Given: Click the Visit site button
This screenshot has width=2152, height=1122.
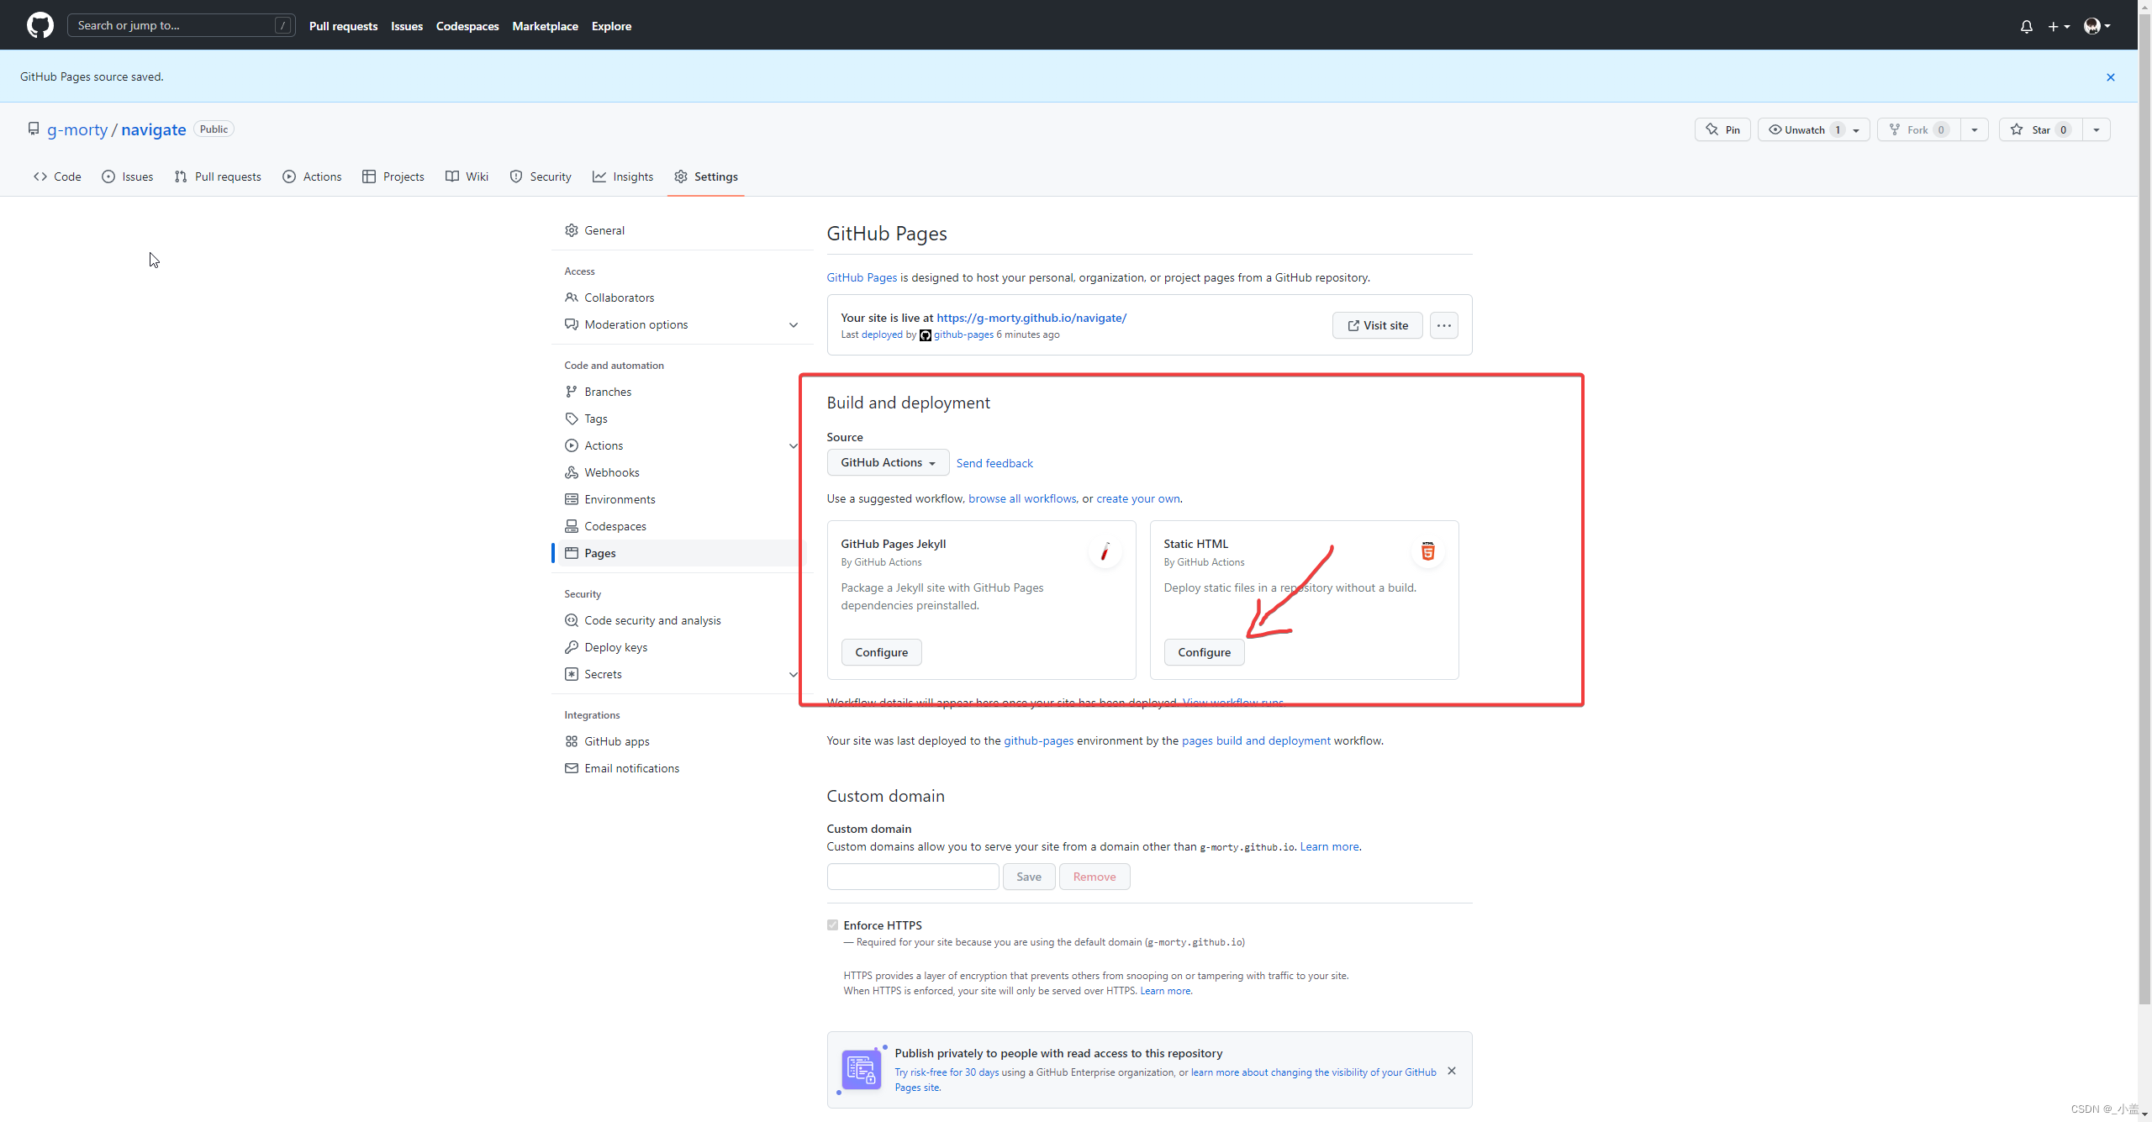Looking at the screenshot, I should [1377, 325].
